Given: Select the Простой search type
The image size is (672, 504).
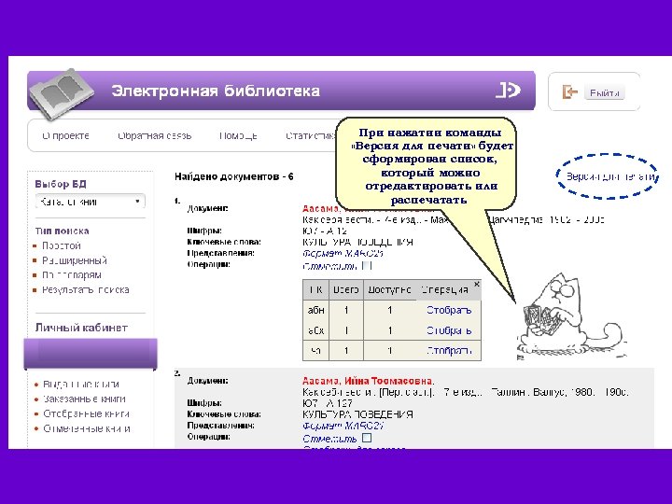Looking at the screenshot, I should tap(62, 245).
